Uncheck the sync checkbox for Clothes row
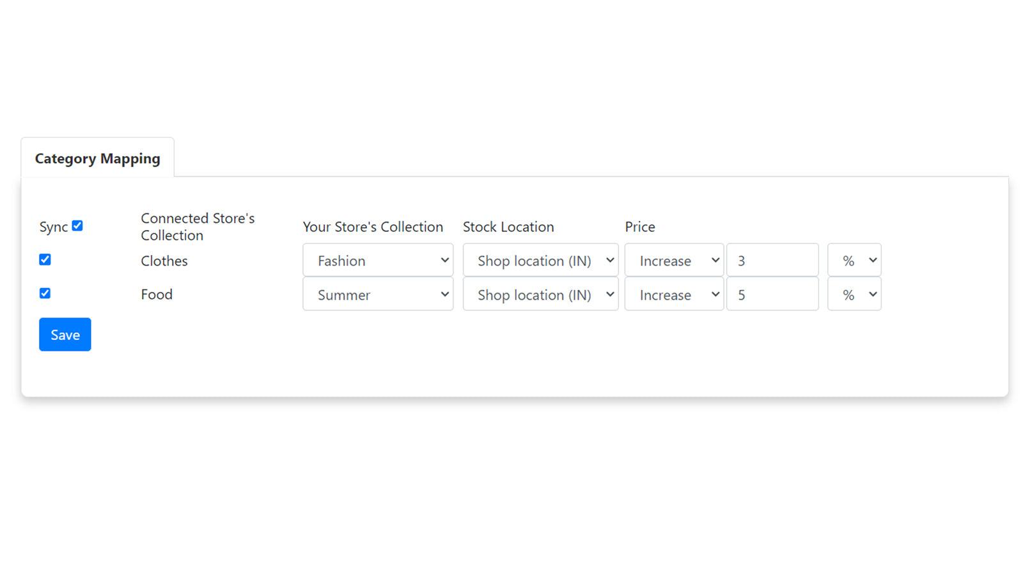1023x575 pixels. pos(45,259)
